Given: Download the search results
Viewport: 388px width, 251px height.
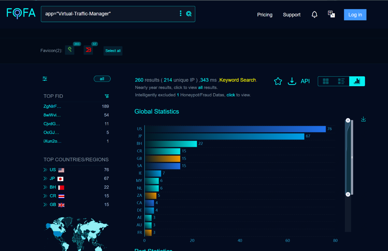Looking at the screenshot, I should pyautogui.click(x=292, y=81).
